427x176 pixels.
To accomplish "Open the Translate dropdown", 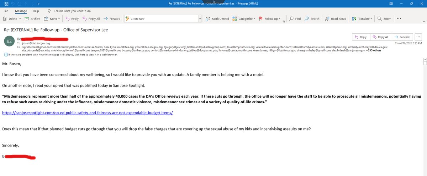I will tap(362, 19).
